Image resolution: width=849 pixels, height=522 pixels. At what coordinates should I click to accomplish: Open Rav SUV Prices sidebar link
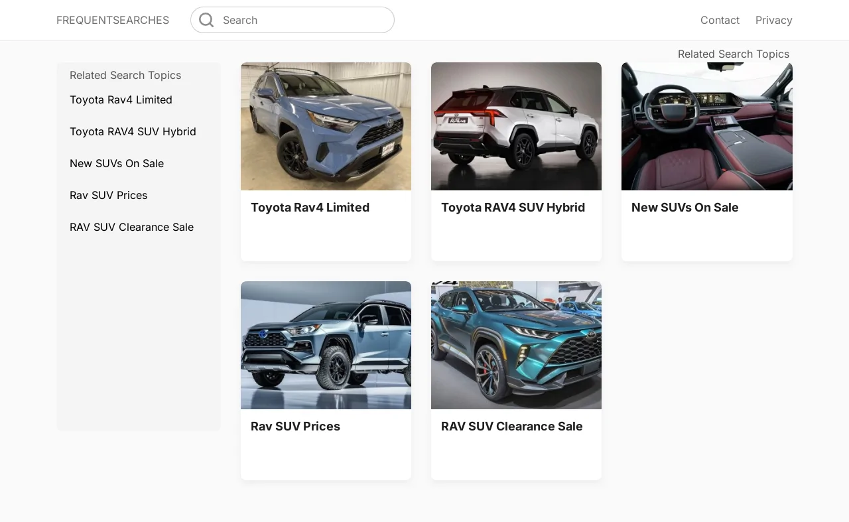pos(109,195)
